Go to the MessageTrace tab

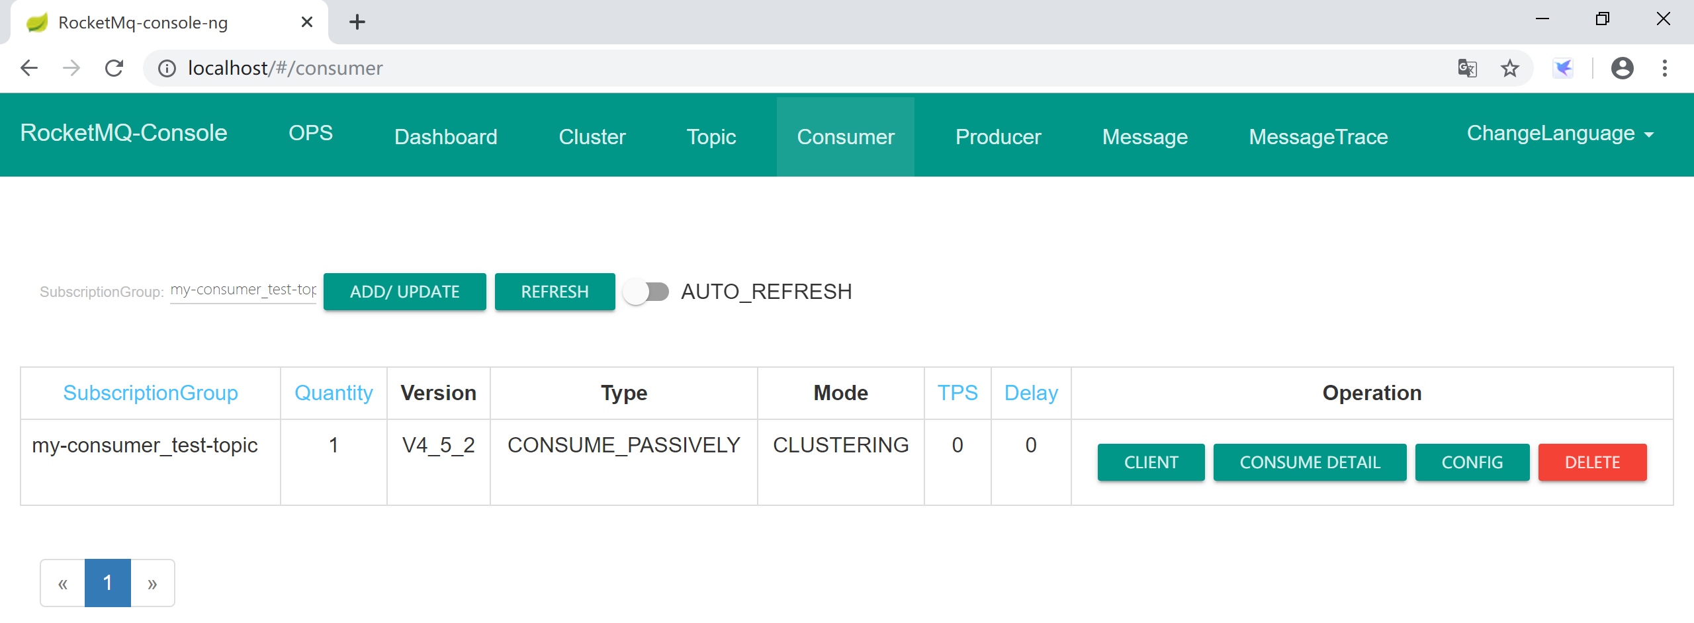coord(1317,137)
